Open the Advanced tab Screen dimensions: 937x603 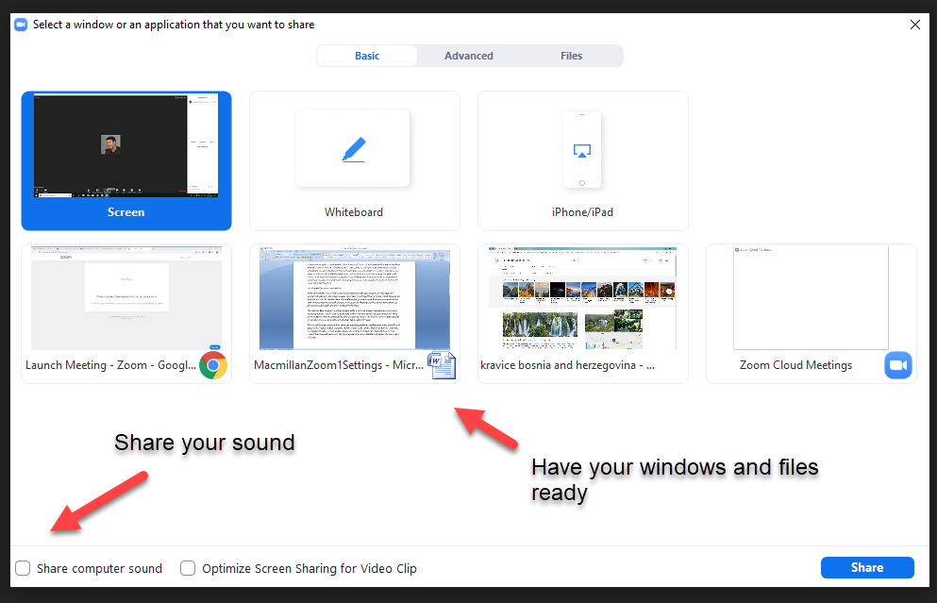(469, 56)
